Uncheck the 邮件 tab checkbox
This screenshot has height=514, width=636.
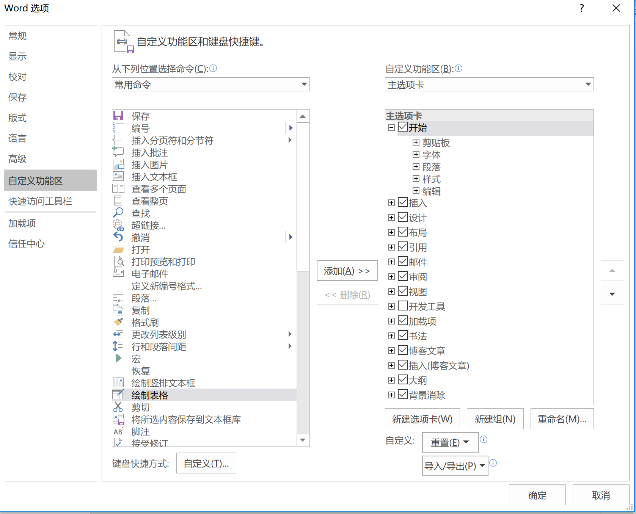pos(403,261)
